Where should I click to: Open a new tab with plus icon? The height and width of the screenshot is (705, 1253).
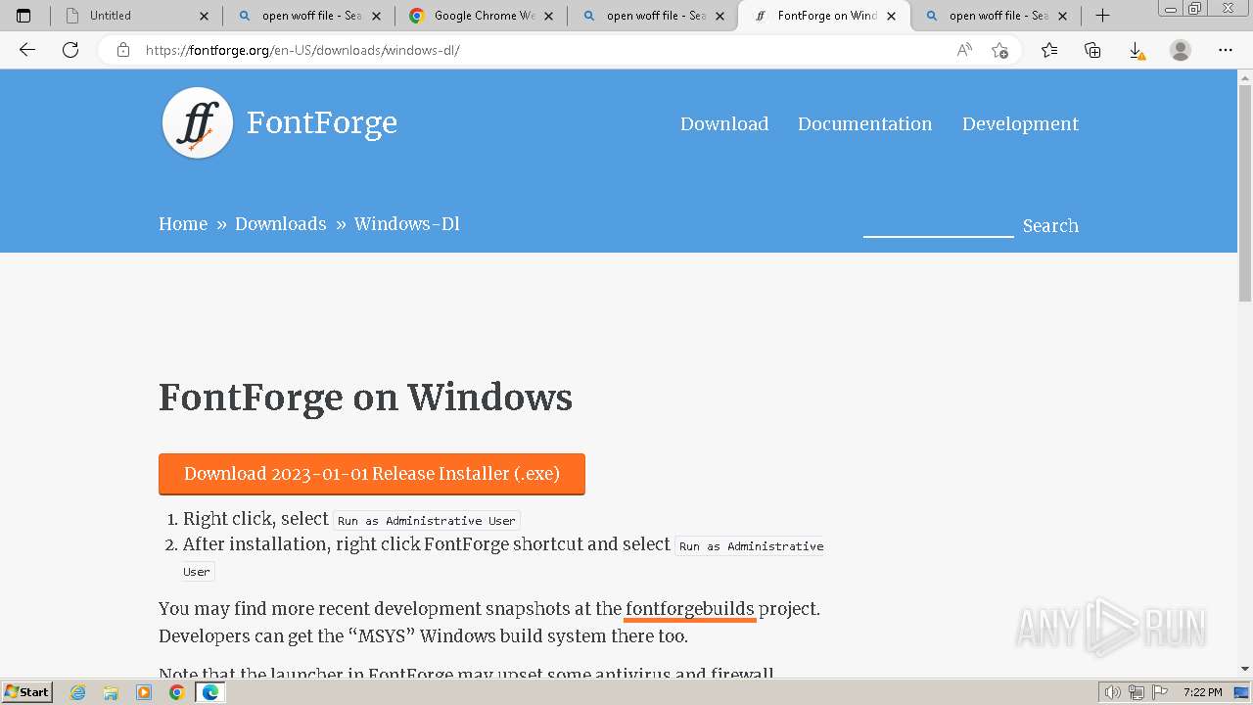tap(1102, 16)
